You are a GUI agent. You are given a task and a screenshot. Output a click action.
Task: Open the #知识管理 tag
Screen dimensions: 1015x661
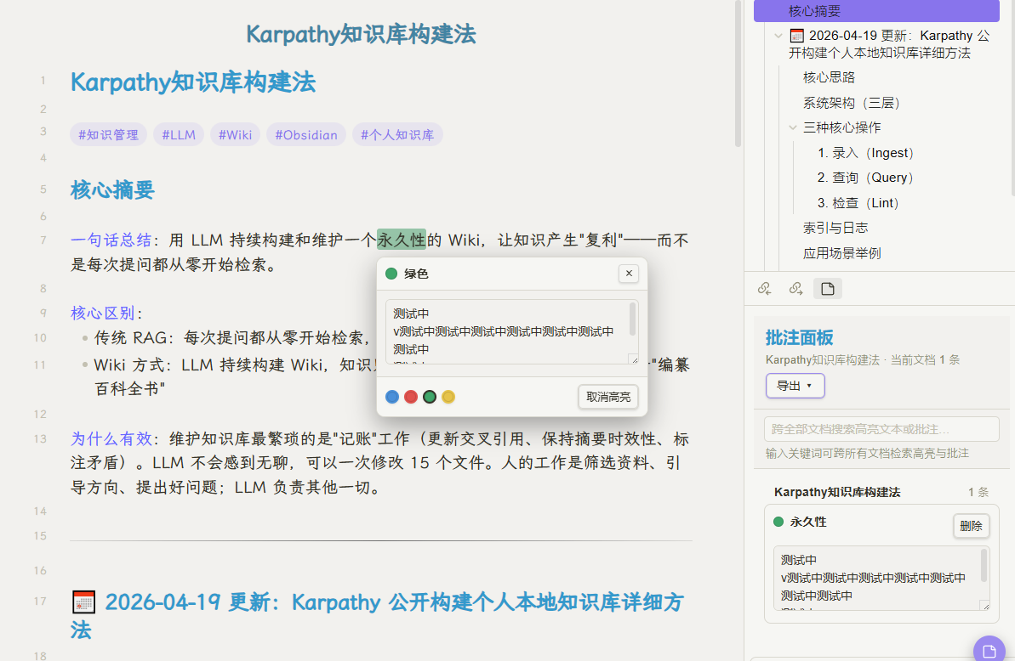(109, 134)
